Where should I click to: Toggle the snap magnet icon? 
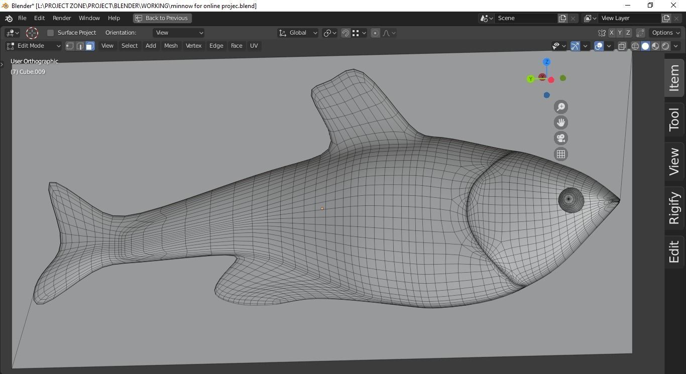(x=346, y=33)
